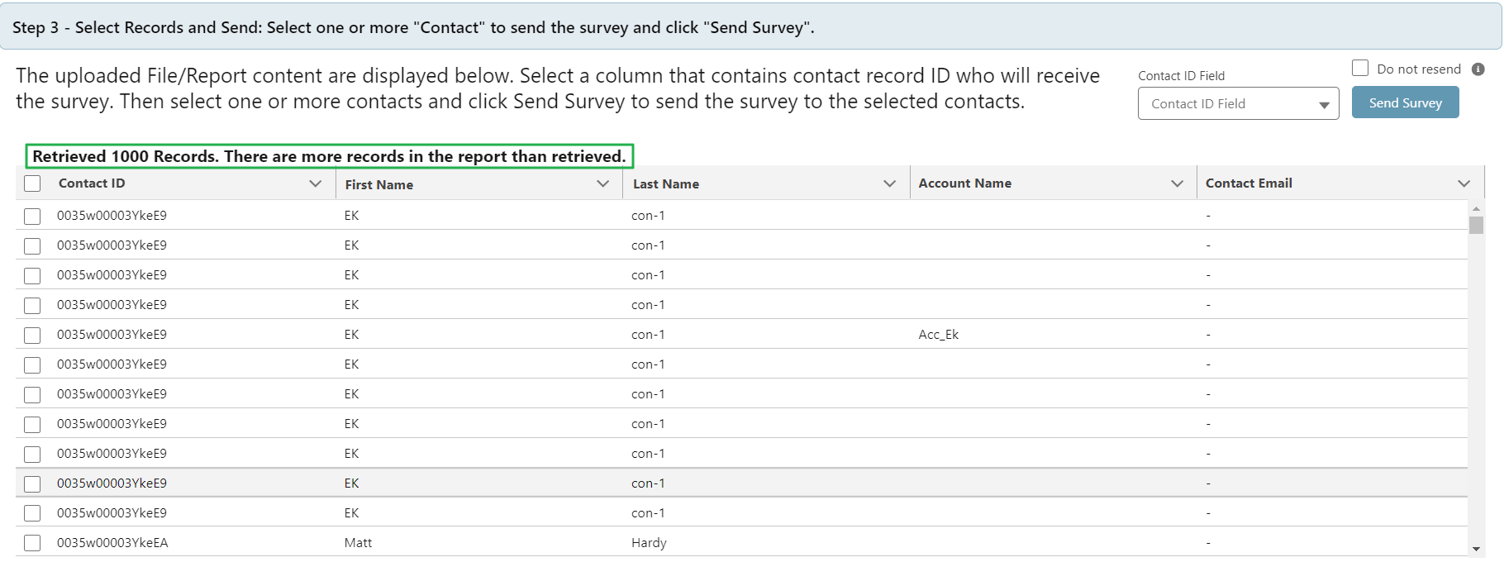Enable the Do not resend checkbox
Image resolution: width=1504 pixels, height=562 pixels.
click(x=1359, y=68)
